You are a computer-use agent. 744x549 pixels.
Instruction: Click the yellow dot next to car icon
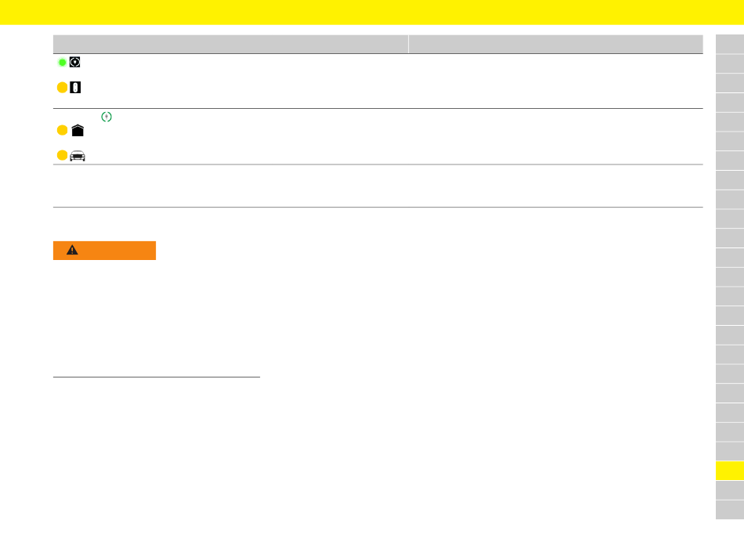coord(62,155)
